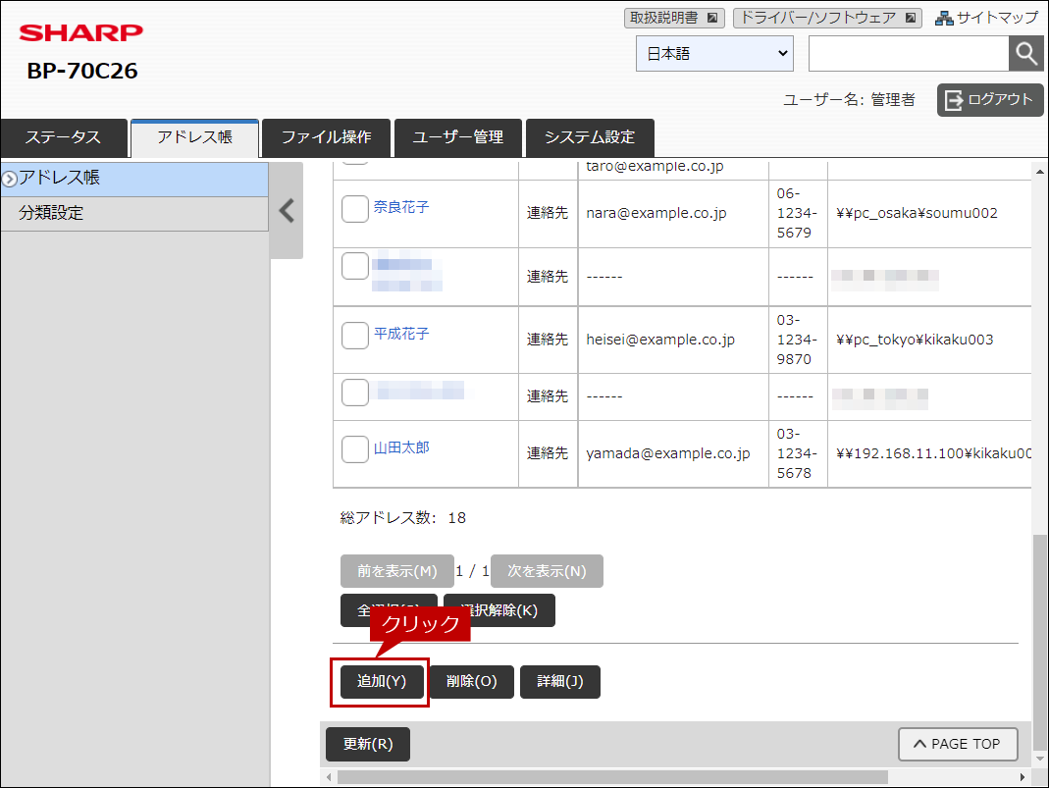
Task: Click the 削除(O) delete button
Action: pos(472,682)
